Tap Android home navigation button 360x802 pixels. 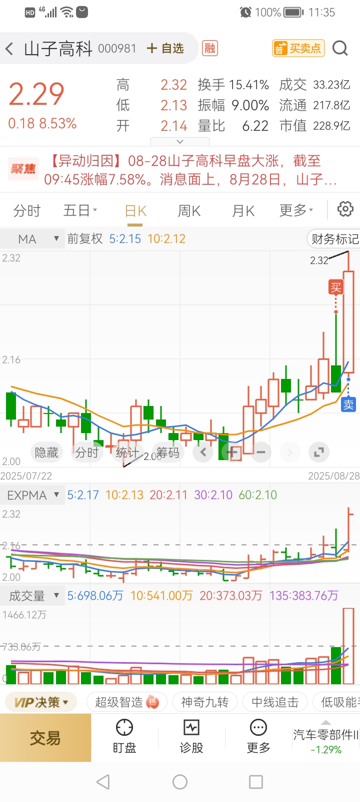180,782
